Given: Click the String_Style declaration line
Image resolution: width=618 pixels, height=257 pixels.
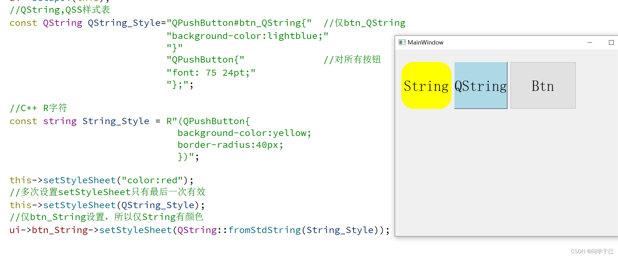Looking at the screenshot, I should point(130,121).
